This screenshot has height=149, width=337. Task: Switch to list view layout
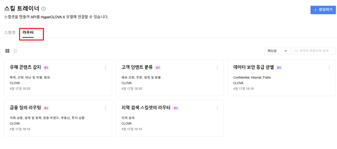(x=16, y=51)
